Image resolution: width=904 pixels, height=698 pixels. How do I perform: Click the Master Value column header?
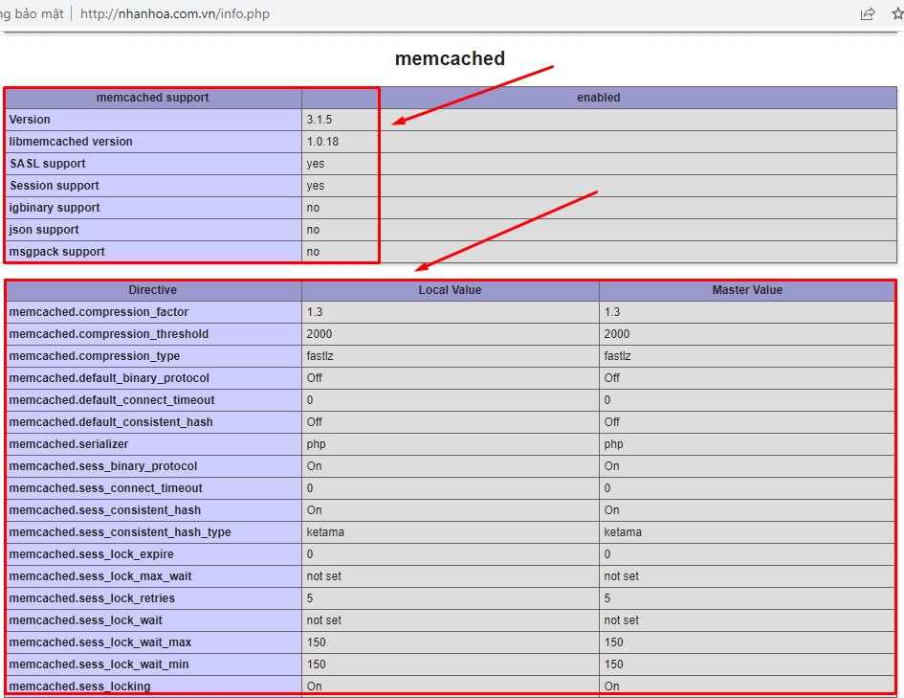pos(747,289)
